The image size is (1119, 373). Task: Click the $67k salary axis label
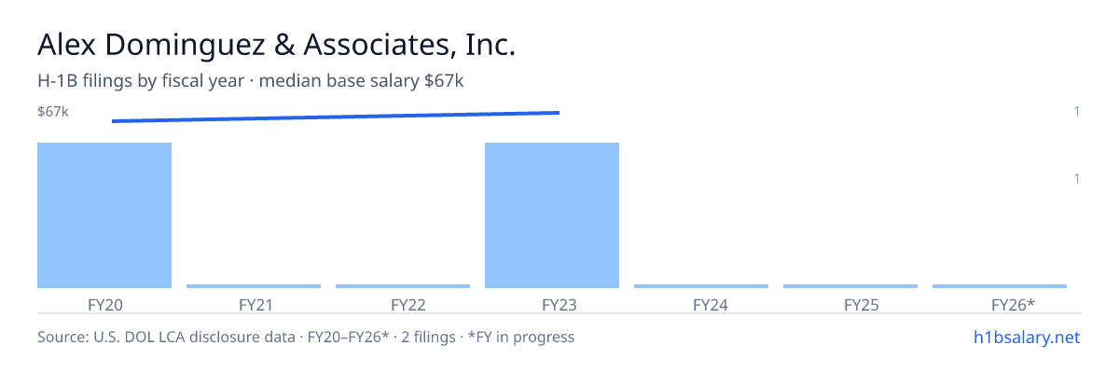(x=53, y=112)
